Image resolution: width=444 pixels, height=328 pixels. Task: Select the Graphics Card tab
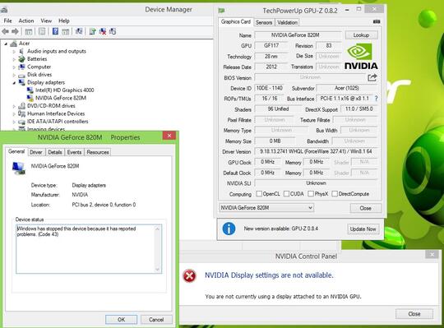click(236, 22)
